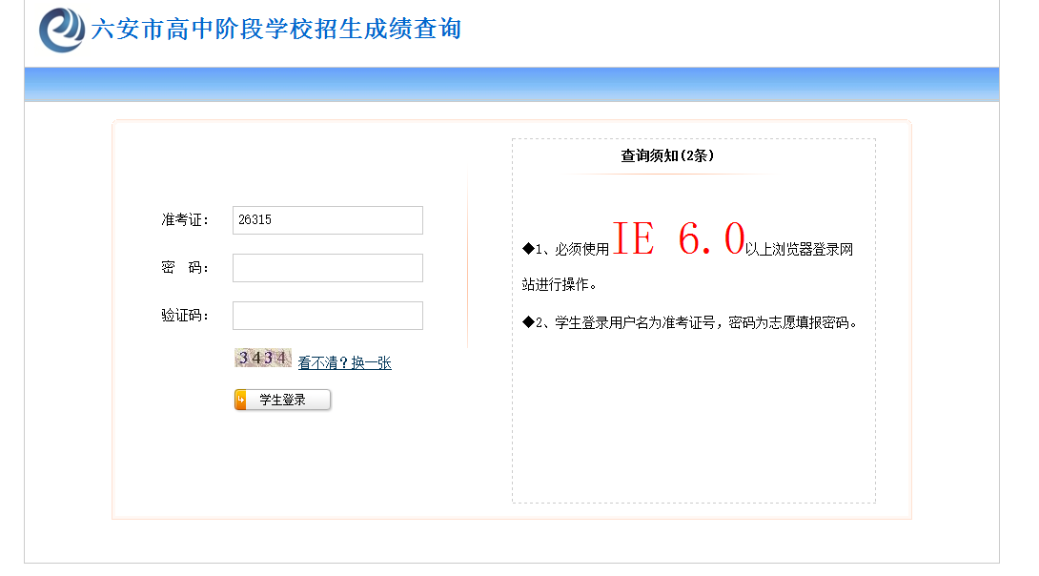
Task: Focus the 验证码 verification code field
Action: (x=327, y=316)
